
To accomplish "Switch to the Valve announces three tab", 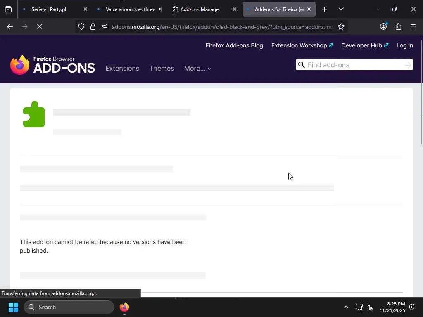I will click(x=130, y=9).
